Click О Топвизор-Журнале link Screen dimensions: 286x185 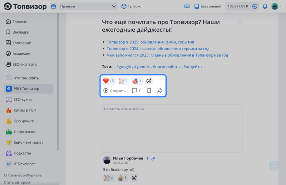(x=23, y=175)
